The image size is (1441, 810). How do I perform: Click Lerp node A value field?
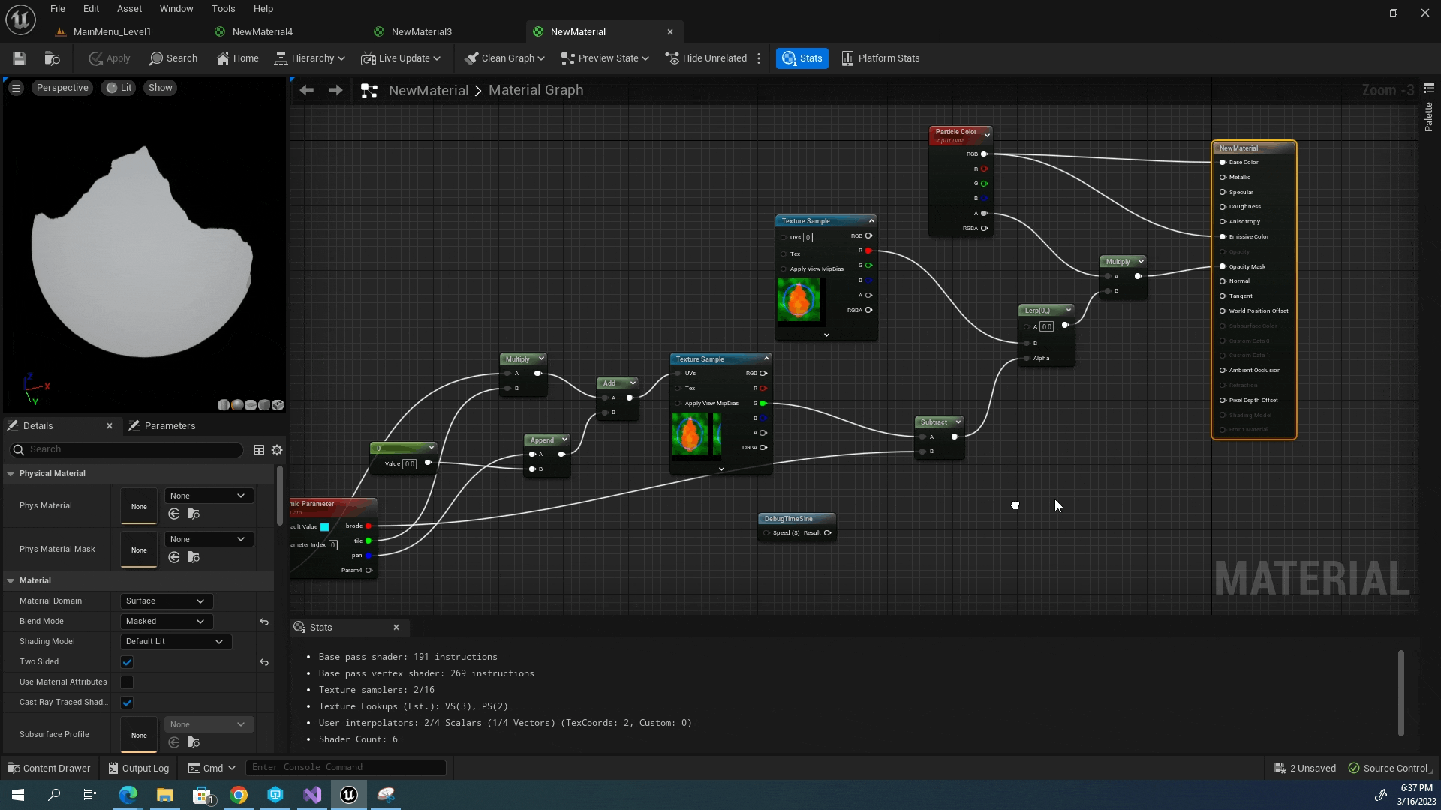click(1046, 327)
